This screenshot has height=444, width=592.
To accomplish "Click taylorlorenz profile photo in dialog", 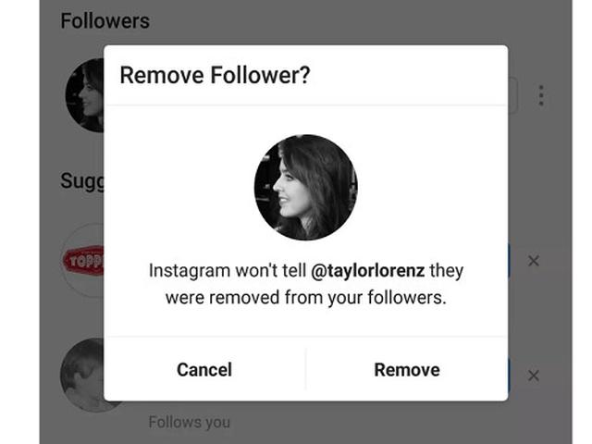I will (x=305, y=188).
